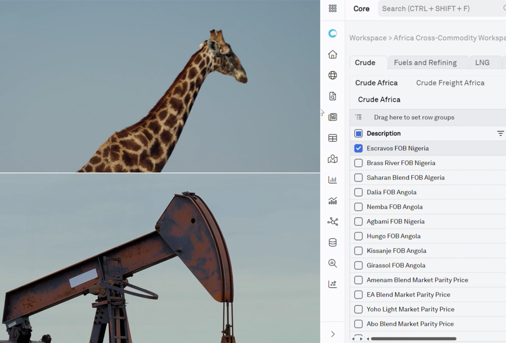Click the oil pumpjack photo
Viewport: 506px width, 343px height.
coord(160,258)
